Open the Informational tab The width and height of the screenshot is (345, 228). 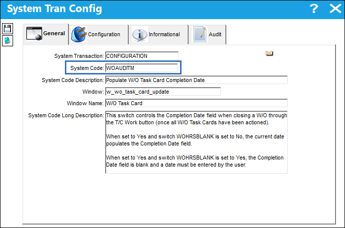click(158, 35)
